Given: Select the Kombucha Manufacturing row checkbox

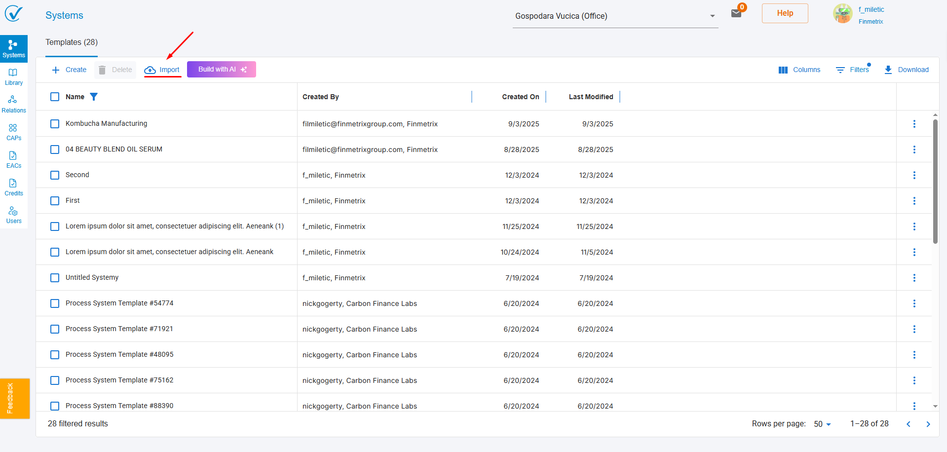Looking at the screenshot, I should pyautogui.click(x=55, y=124).
